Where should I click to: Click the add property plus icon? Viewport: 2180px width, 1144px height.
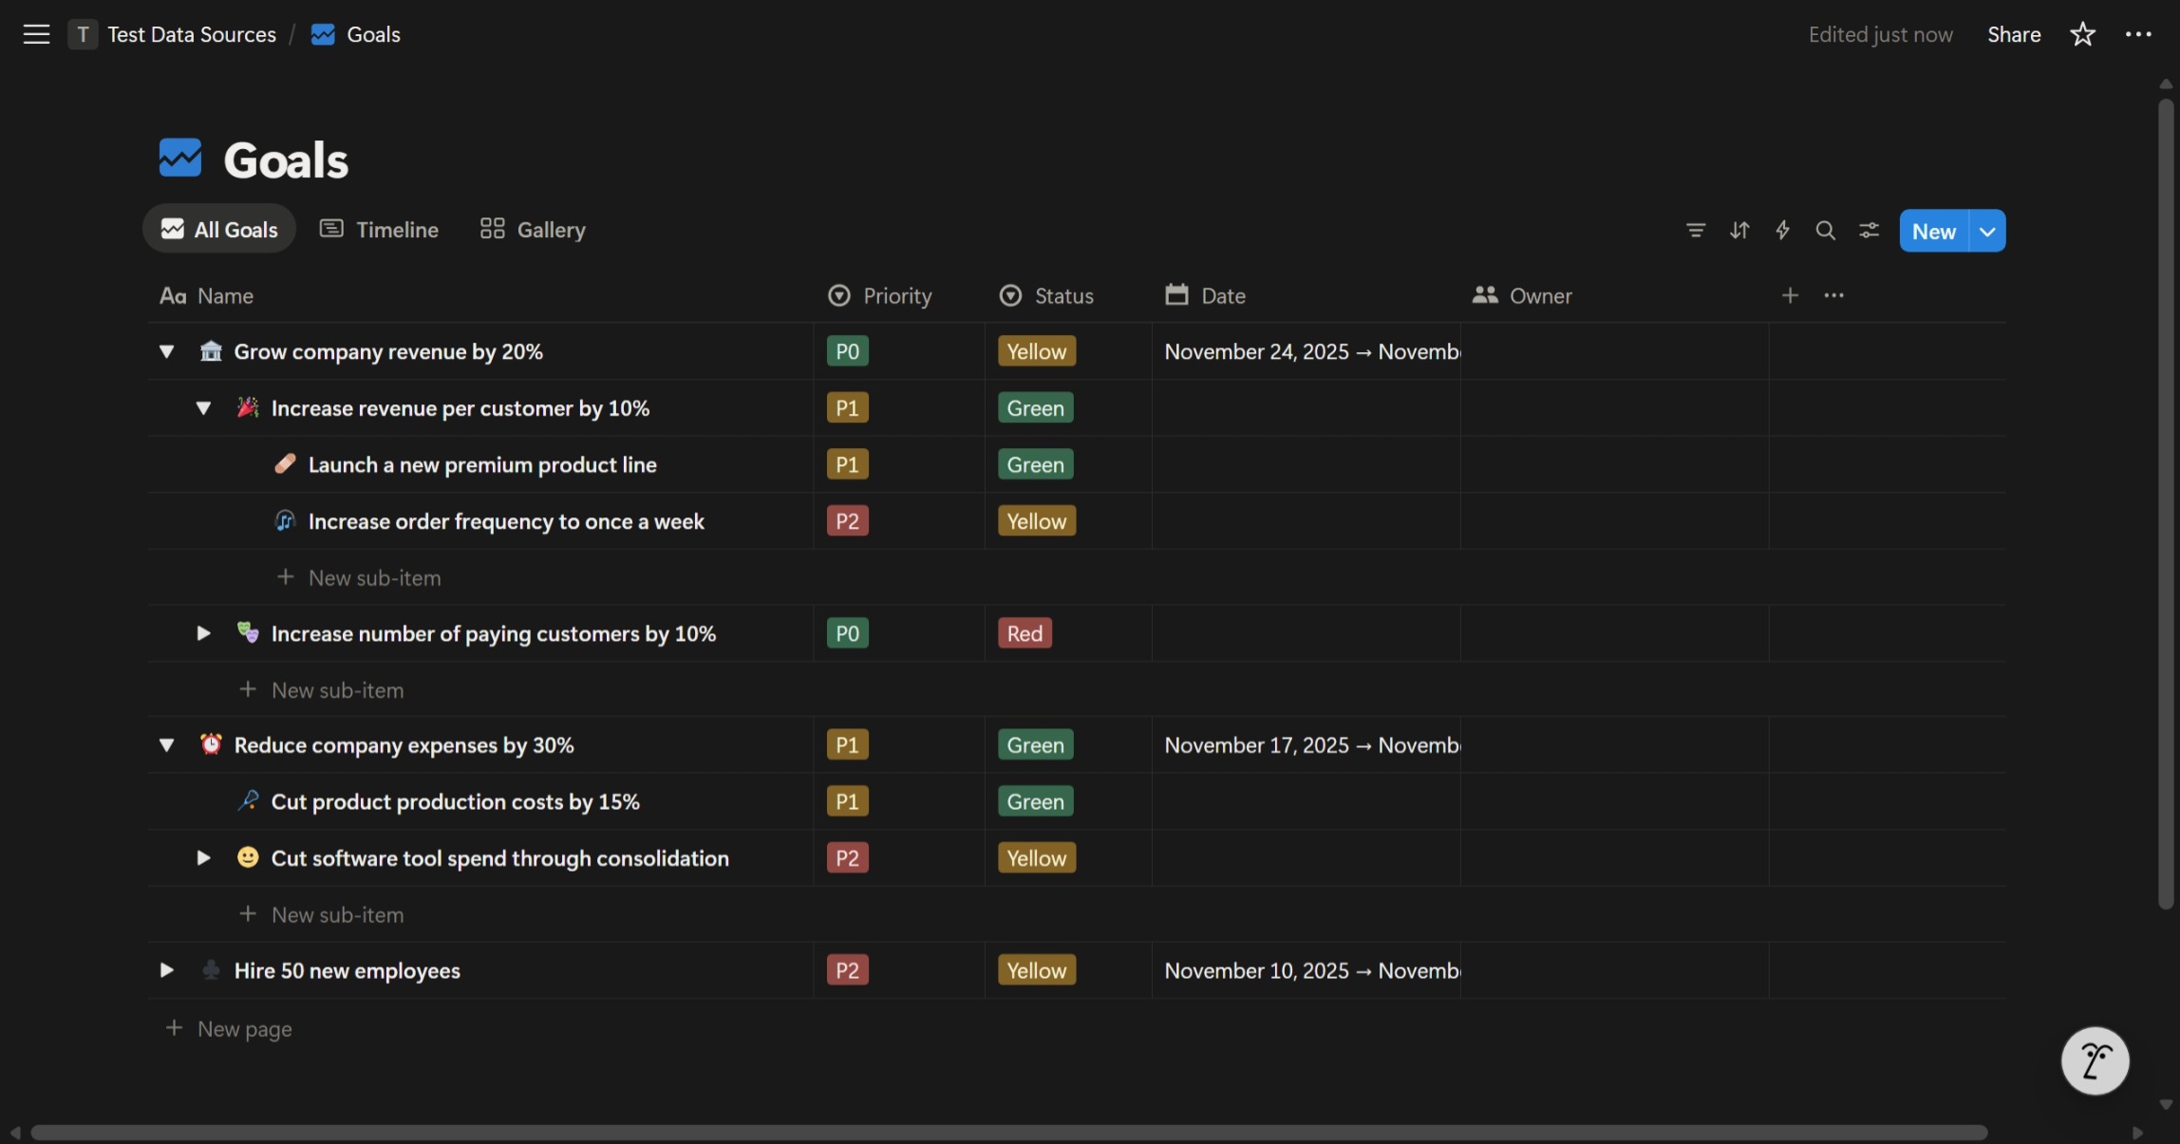tap(1790, 295)
